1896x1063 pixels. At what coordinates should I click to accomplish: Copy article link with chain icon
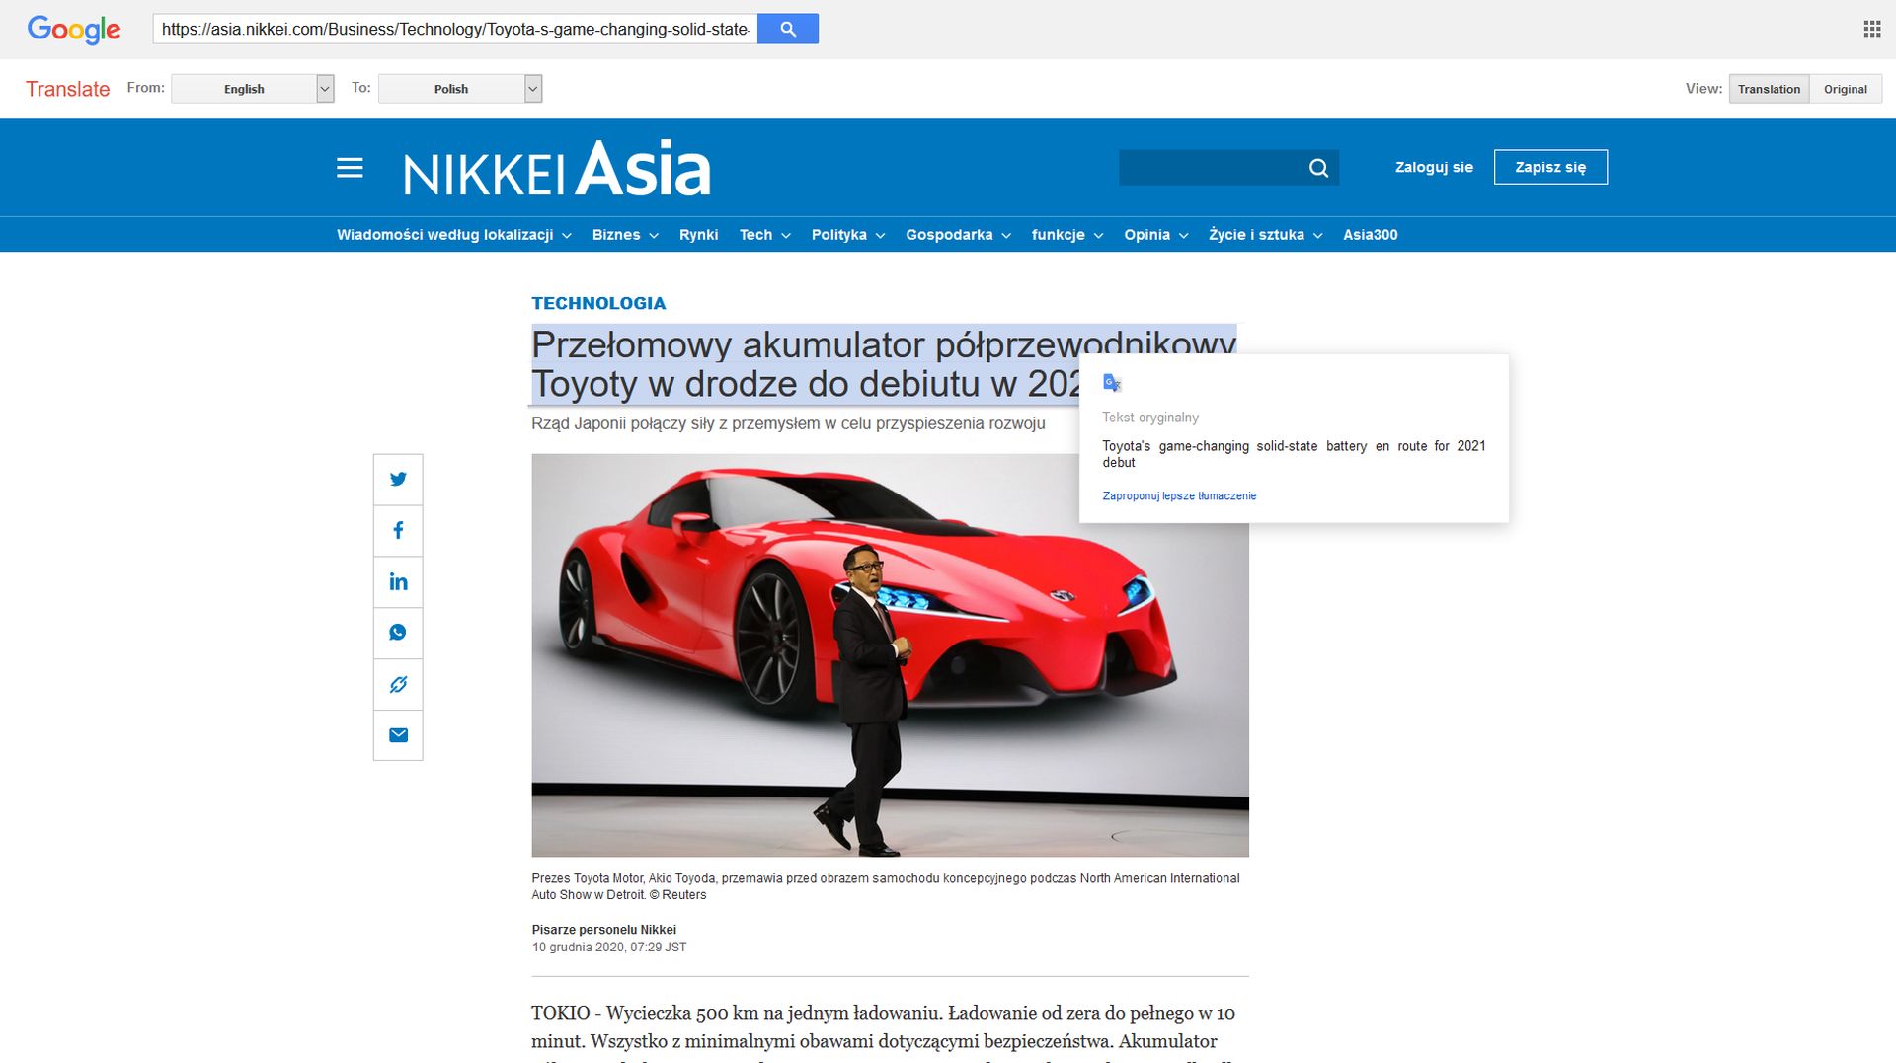coord(398,684)
